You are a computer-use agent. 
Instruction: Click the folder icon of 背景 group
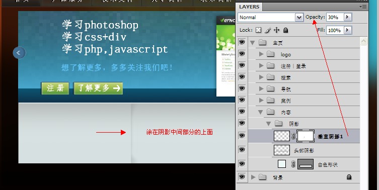(262, 177)
